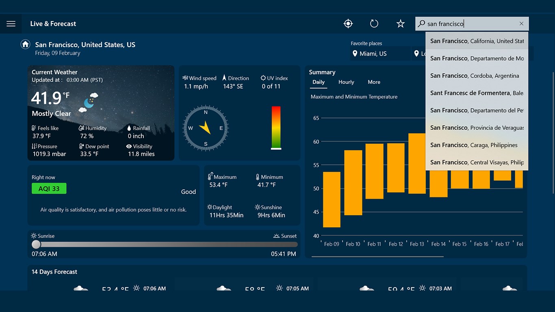Switch to the Hourly tab
555x312 pixels.
coord(346,82)
